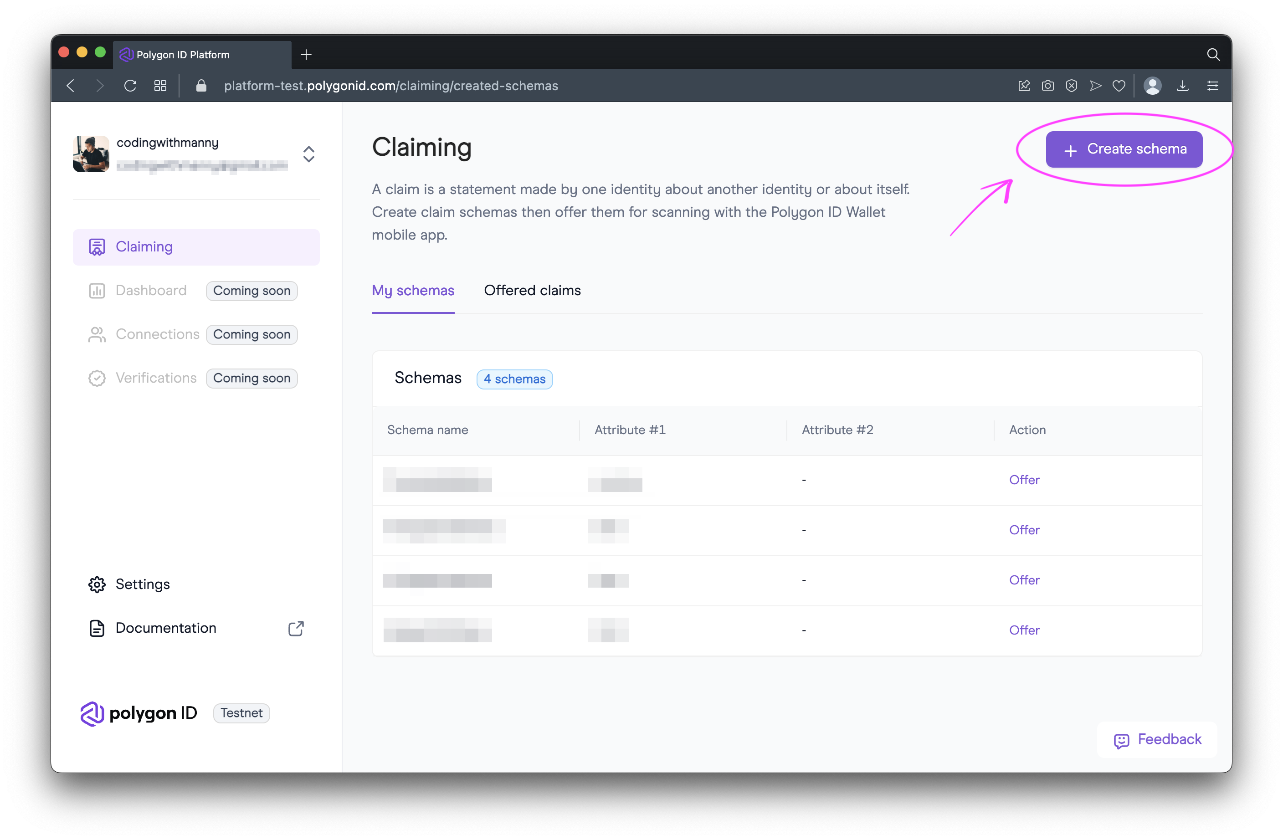This screenshot has height=840, width=1283.
Task: Click the search icon in title bar
Action: [1213, 55]
